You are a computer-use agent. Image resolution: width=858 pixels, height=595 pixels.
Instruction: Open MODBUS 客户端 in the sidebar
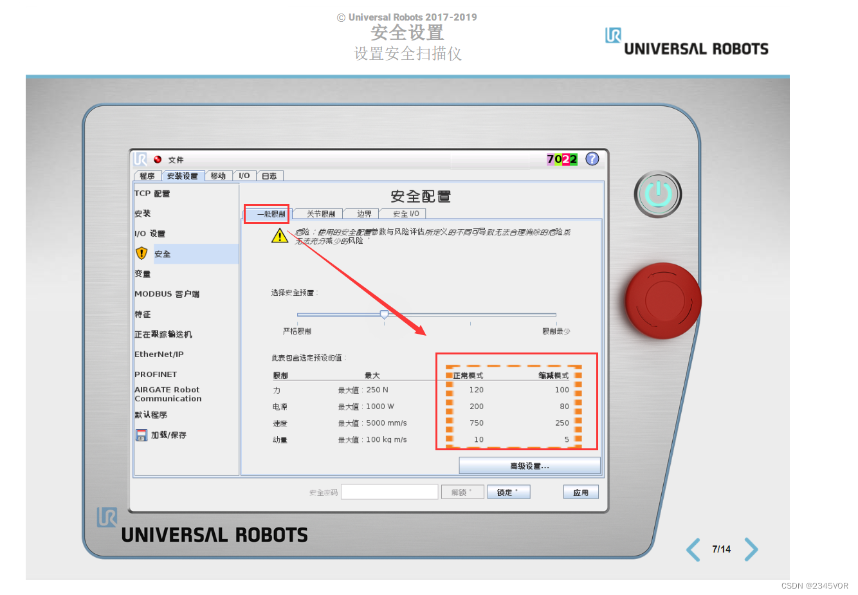click(167, 294)
